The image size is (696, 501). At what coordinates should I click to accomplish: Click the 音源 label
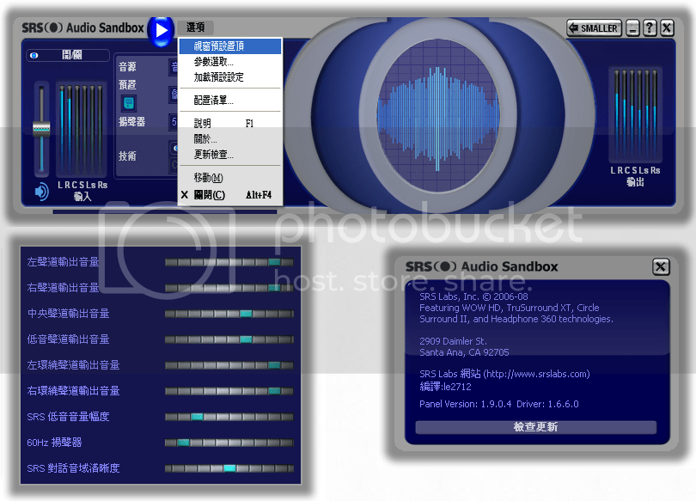127,67
